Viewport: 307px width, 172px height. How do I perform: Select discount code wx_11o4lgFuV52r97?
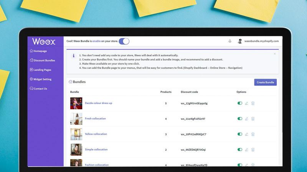[x=193, y=119]
